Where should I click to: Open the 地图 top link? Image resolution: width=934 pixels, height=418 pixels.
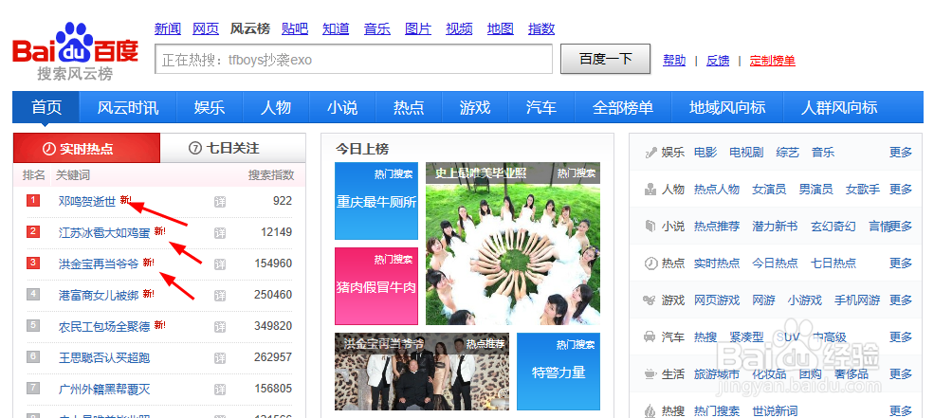click(501, 28)
